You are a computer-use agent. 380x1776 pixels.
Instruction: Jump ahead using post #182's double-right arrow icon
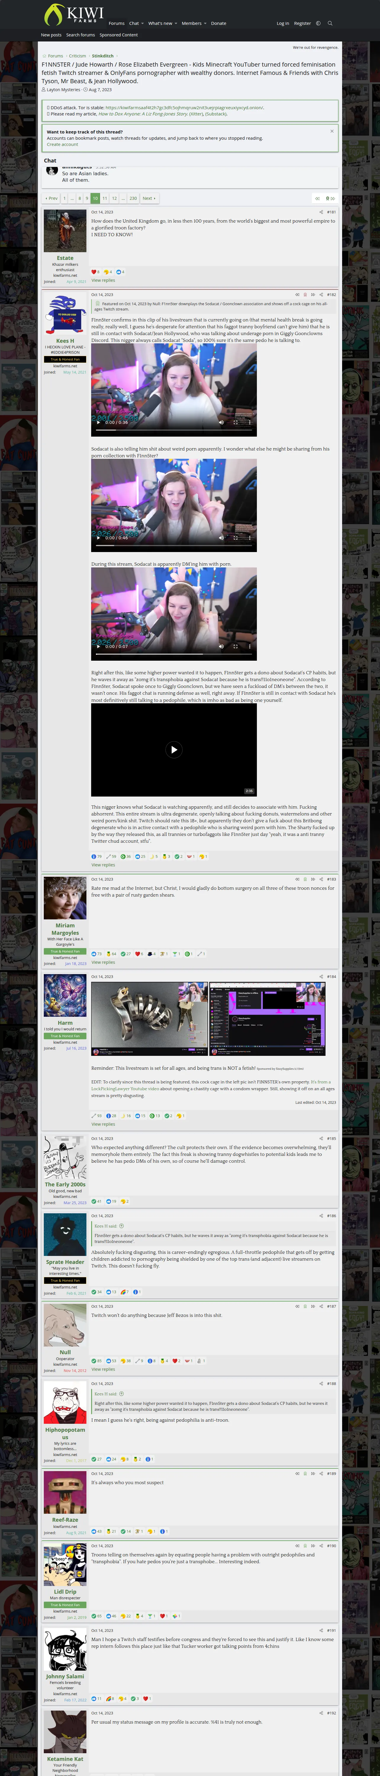pyautogui.click(x=313, y=295)
